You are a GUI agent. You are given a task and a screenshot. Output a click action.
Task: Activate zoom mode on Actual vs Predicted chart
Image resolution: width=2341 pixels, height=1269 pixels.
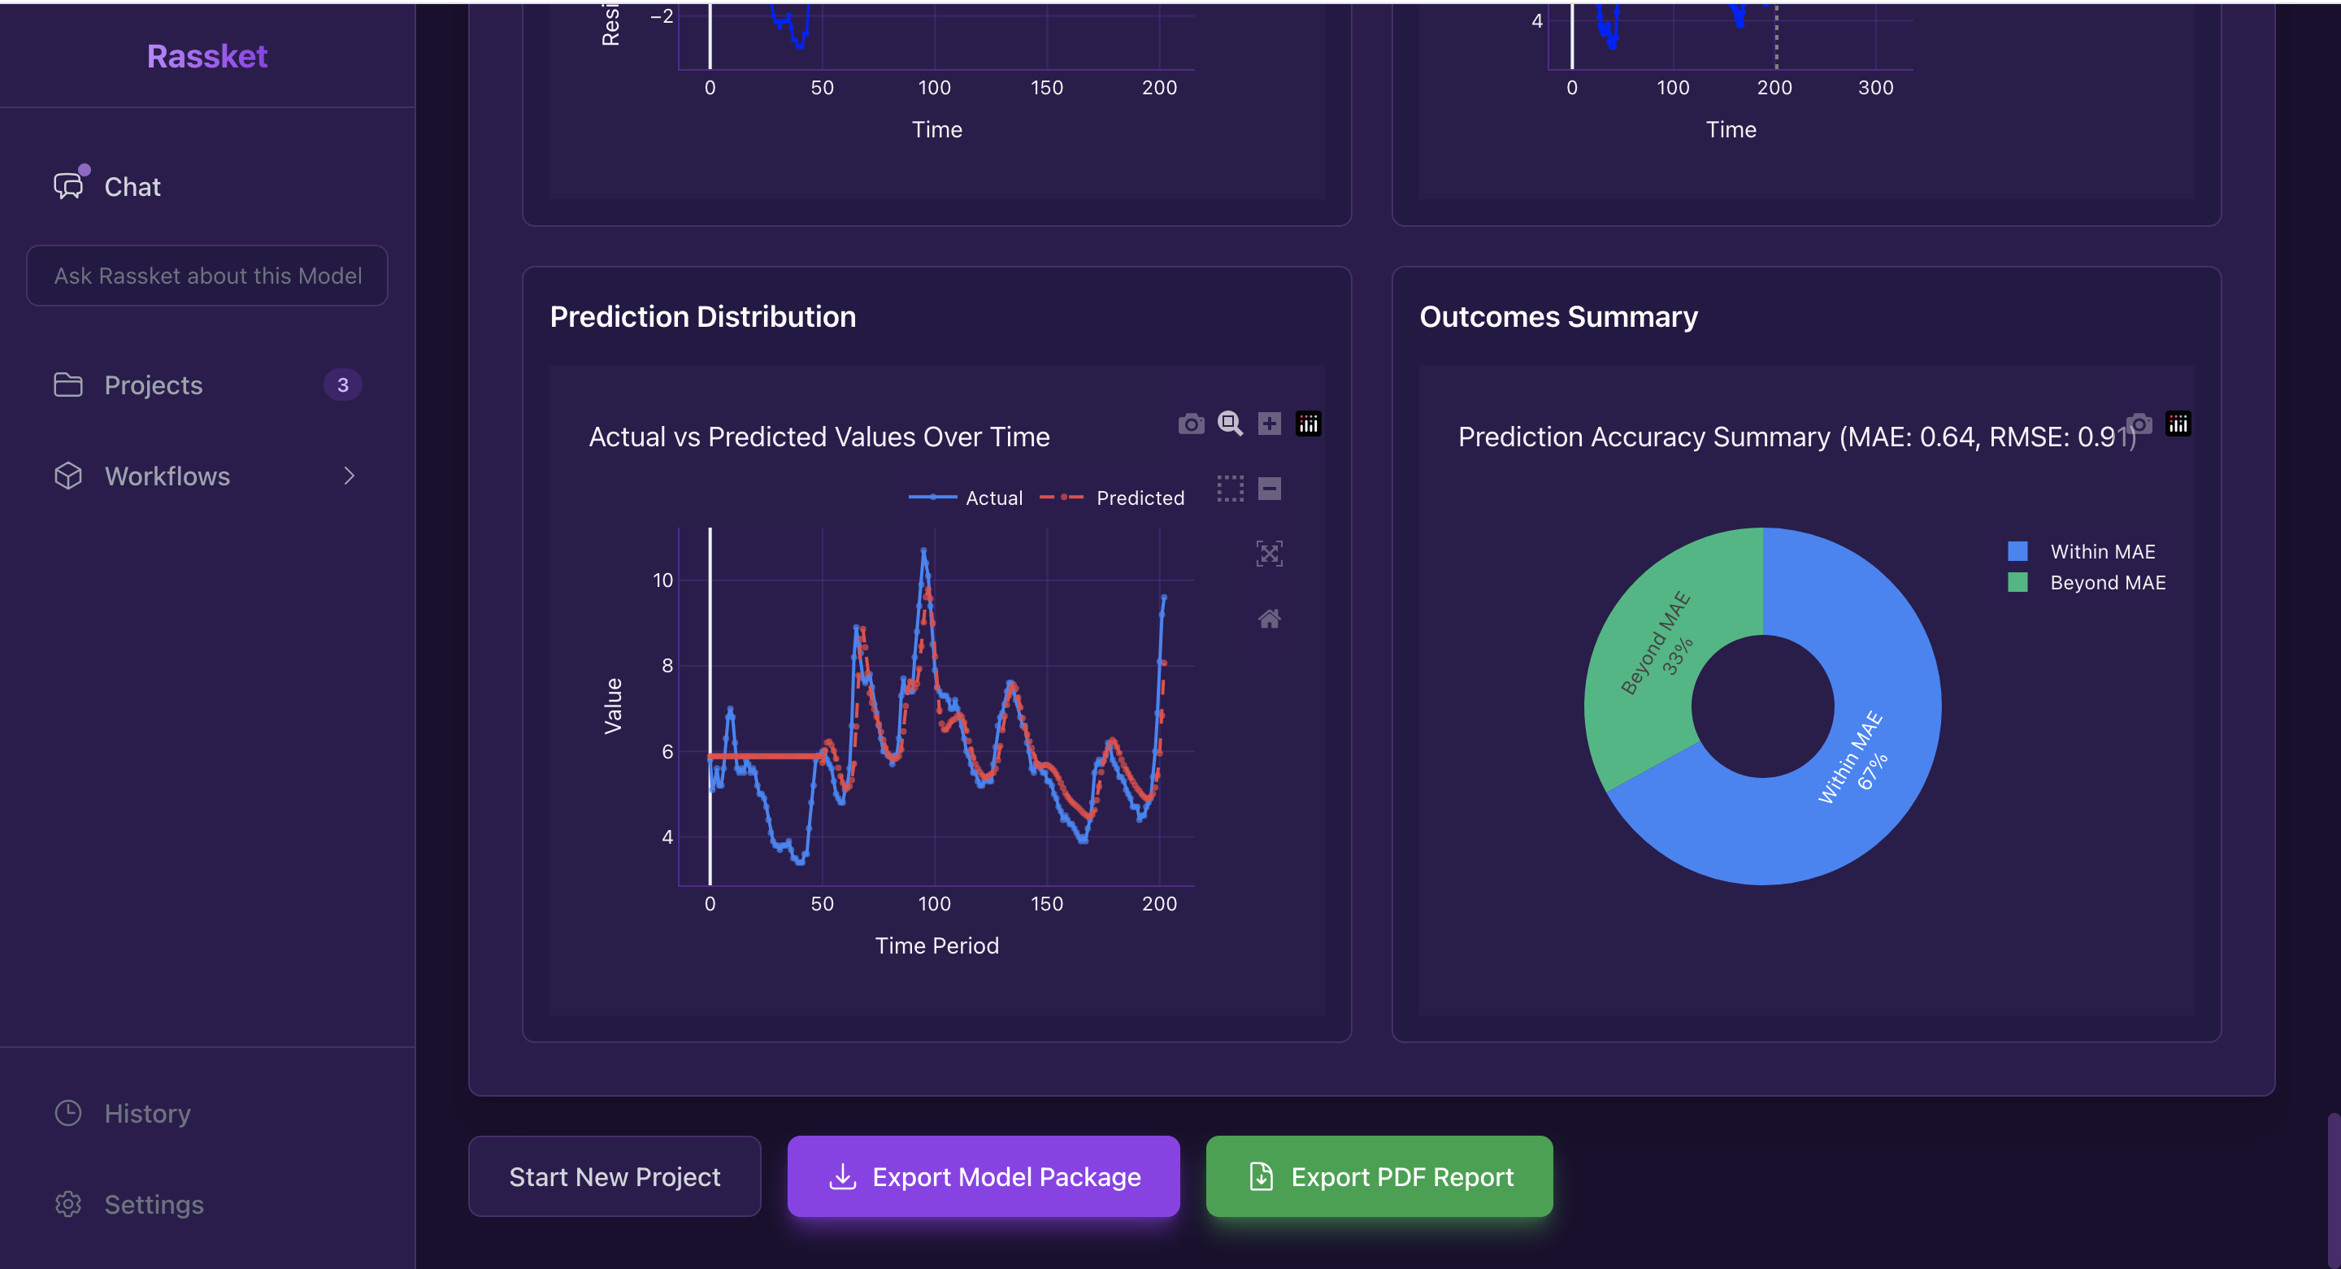pos(1231,423)
